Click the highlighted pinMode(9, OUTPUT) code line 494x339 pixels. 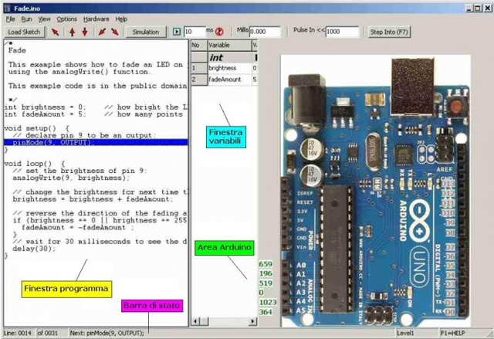pyautogui.click(x=96, y=142)
